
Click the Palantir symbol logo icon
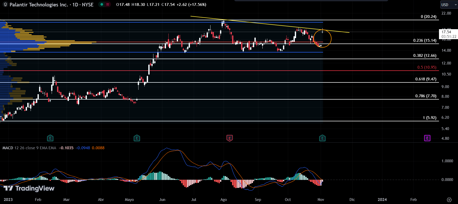[x=5, y=5]
